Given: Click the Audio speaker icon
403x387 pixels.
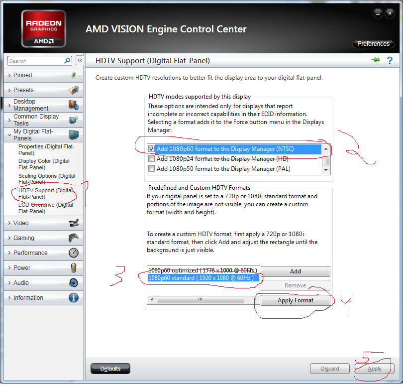Looking at the screenshot, I should pyautogui.click(x=74, y=283).
